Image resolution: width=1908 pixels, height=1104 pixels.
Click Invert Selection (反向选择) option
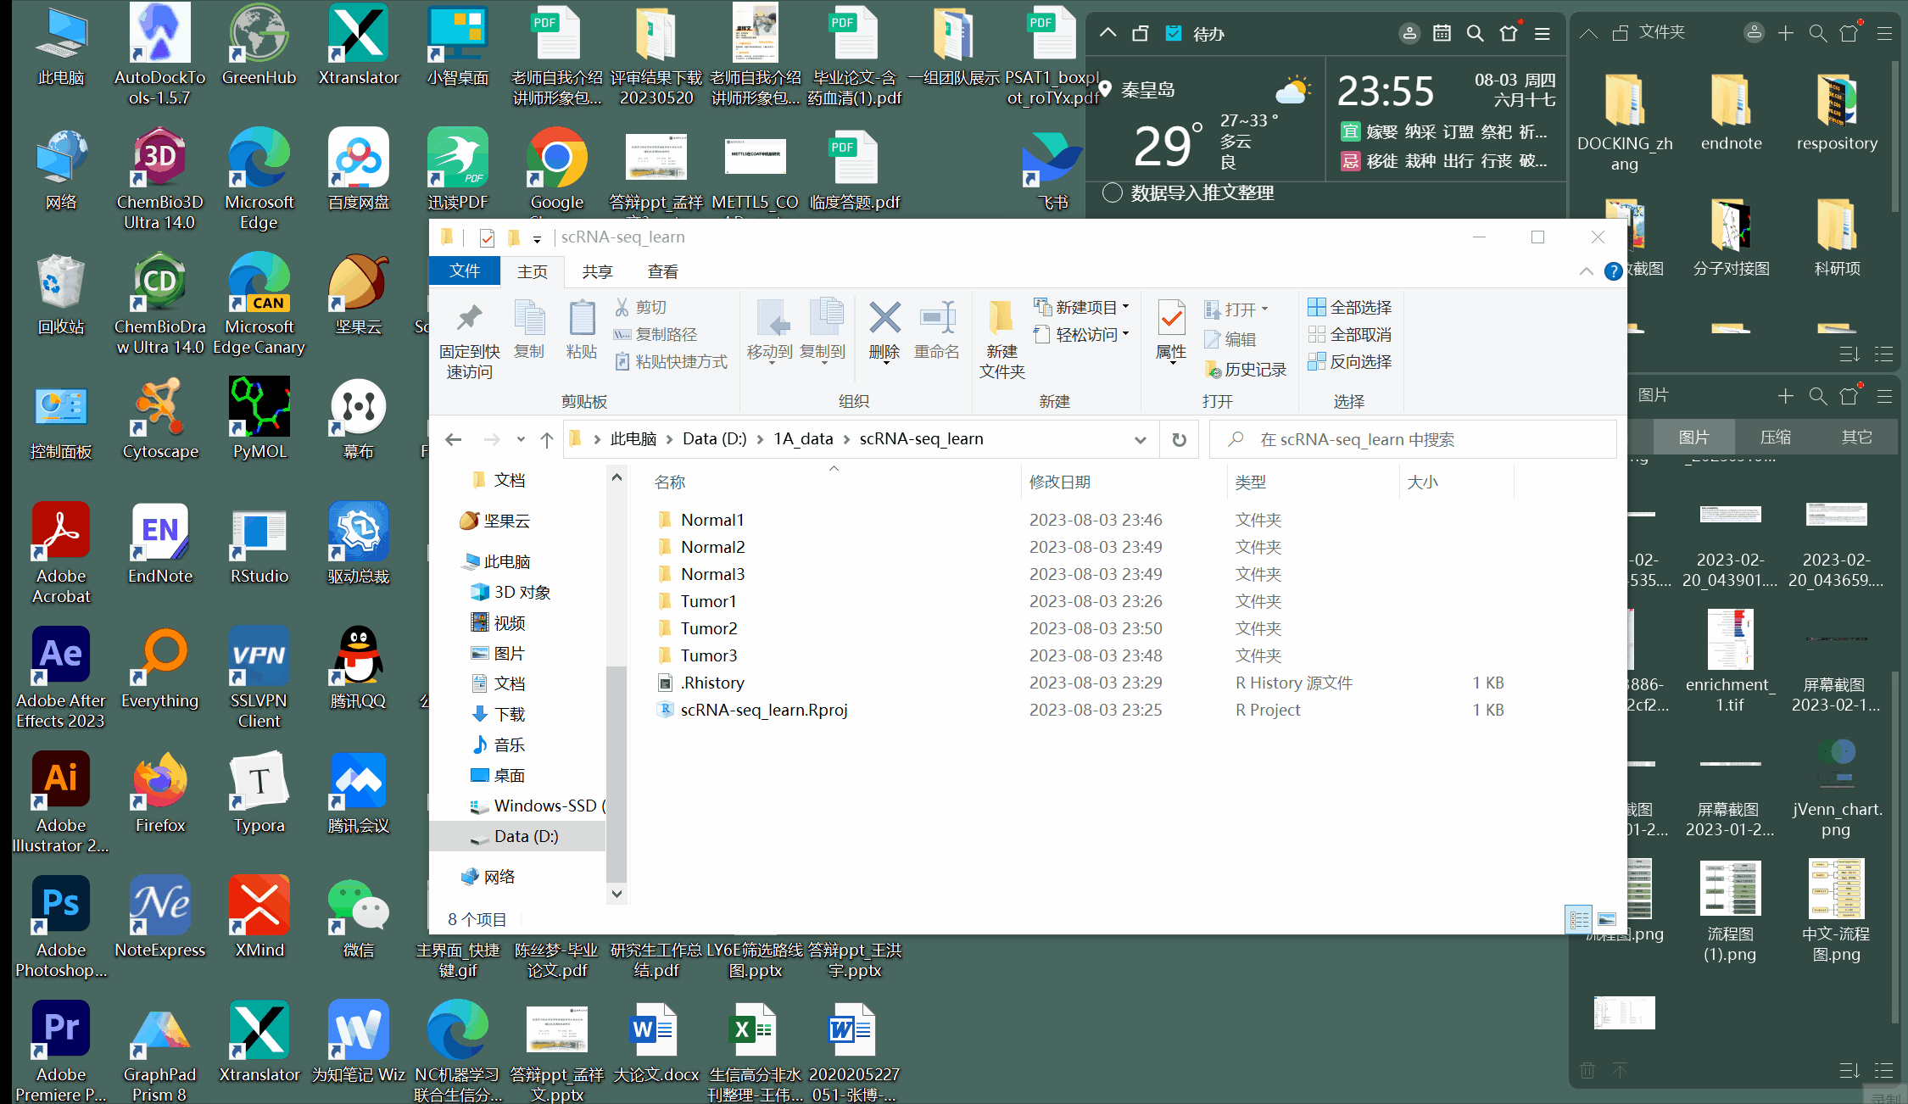1350,361
